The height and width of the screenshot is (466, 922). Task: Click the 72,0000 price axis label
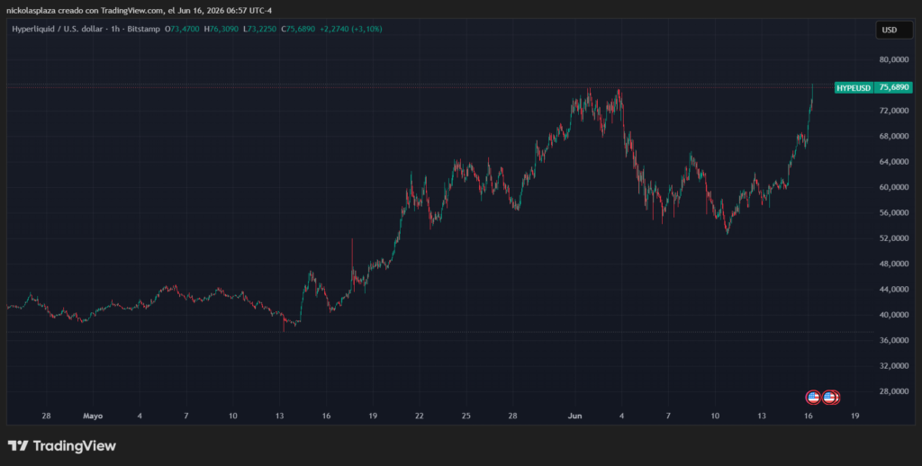coord(894,111)
